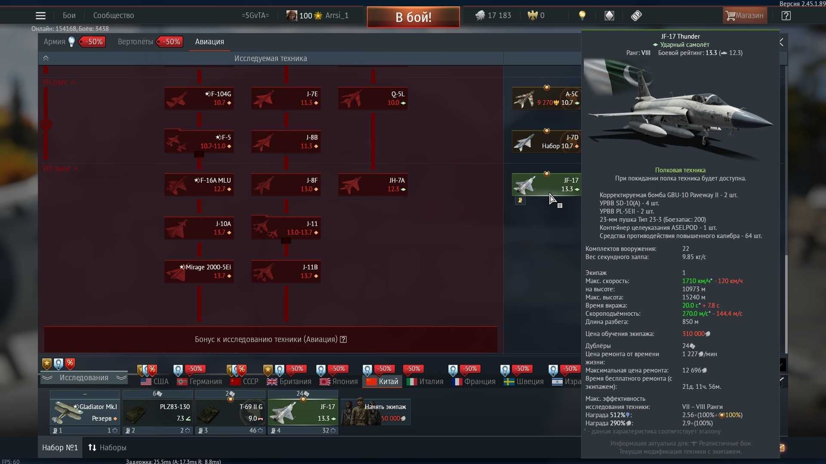Image resolution: width=826 pixels, height=464 pixels.
Task: Select the Япония nation
Action: pos(339,382)
